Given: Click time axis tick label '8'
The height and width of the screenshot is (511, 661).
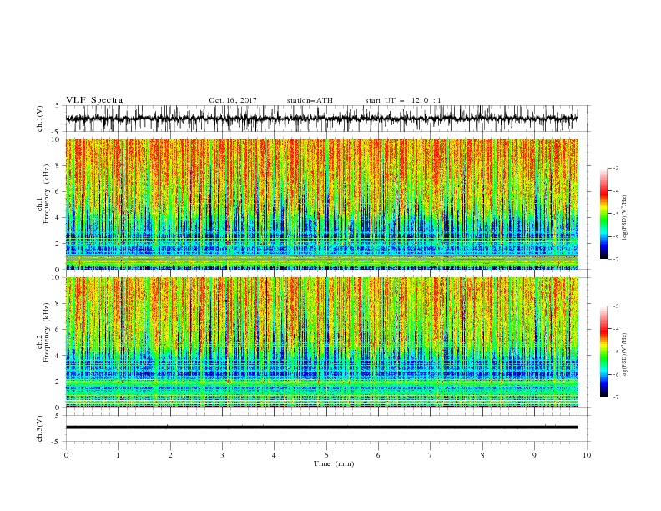Looking at the screenshot, I should (x=482, y=455).
